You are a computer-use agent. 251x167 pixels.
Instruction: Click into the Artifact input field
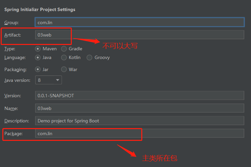pos(140,35)
